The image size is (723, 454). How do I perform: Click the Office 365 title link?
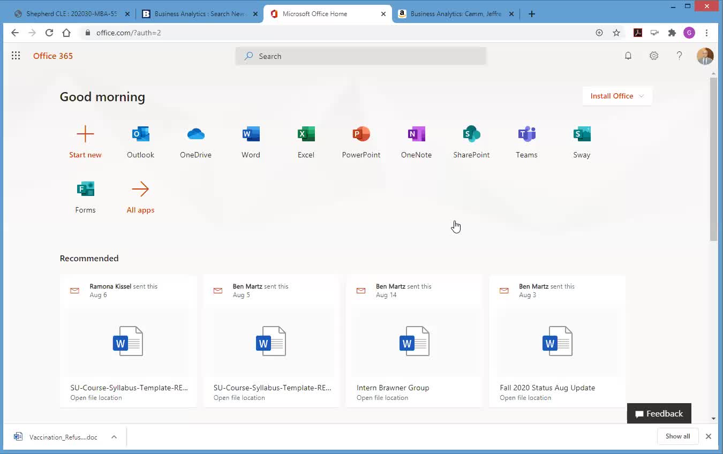pos(53,56)
